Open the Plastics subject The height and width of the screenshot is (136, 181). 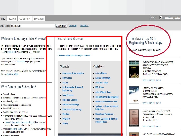coord(66,114)
